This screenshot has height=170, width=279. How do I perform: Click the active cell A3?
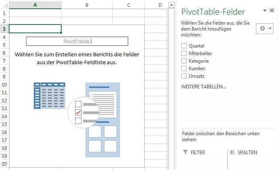click(x=35, y=29)
